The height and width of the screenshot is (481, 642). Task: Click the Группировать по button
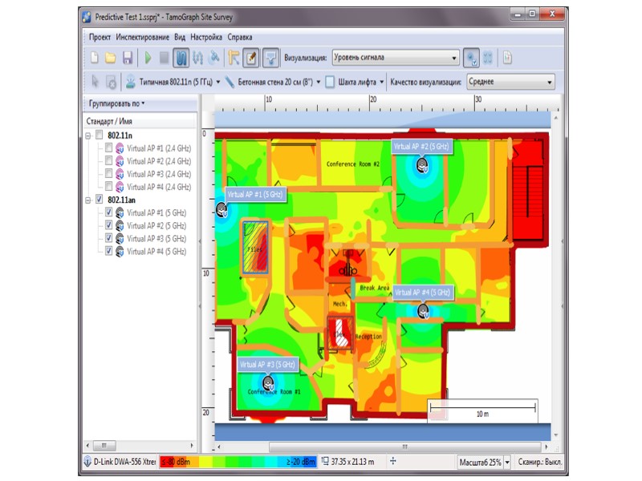pos(117,103)
